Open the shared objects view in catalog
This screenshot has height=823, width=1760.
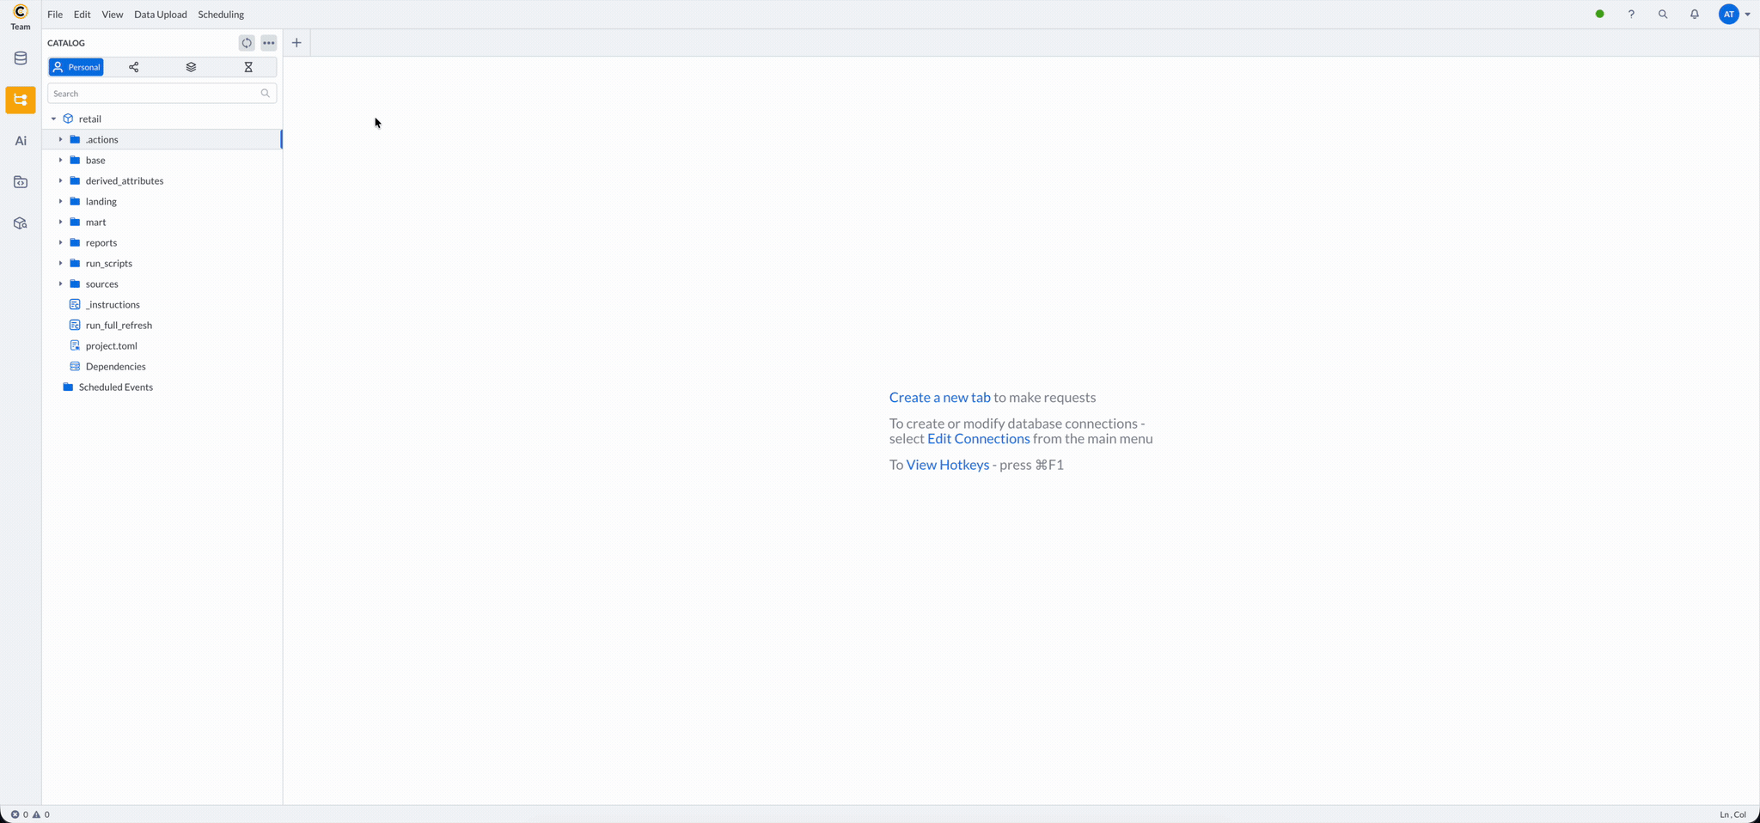point(133,67)
